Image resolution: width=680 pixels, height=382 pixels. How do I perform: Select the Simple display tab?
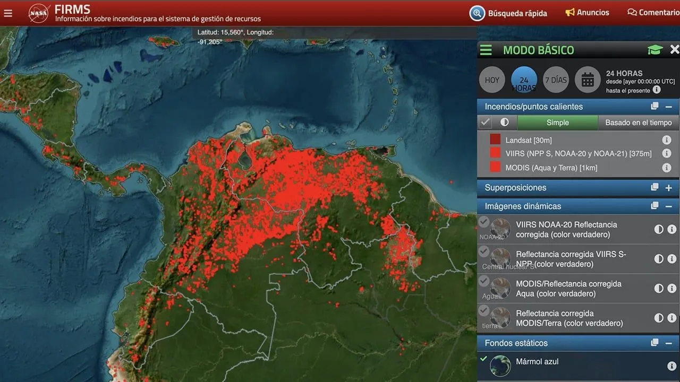tap(558, 123)
